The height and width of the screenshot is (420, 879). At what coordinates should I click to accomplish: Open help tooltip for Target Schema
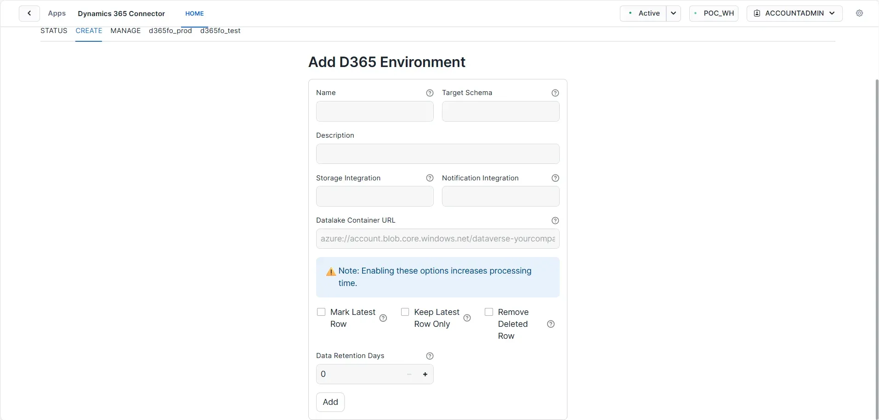(x=555, y=93)
